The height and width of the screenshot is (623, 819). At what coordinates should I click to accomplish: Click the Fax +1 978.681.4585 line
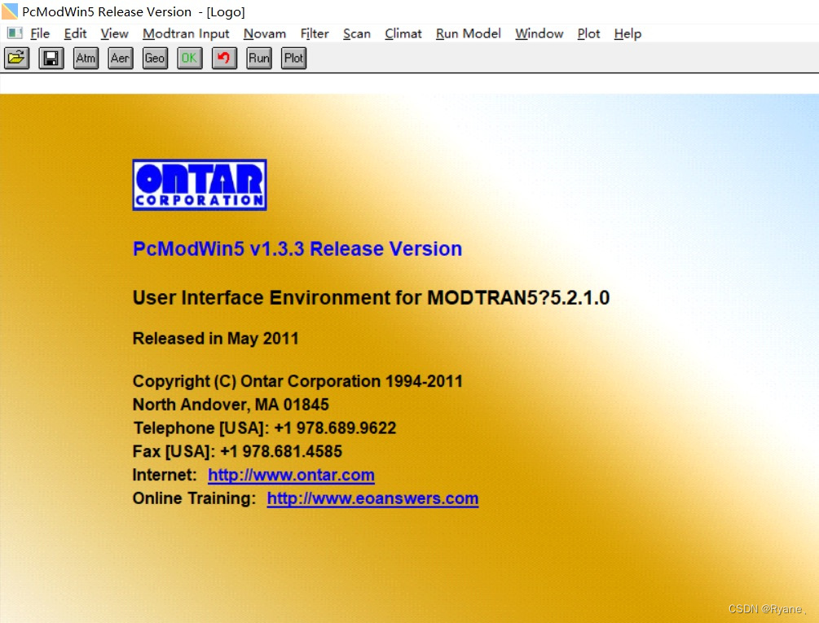(x=237, y=451)
